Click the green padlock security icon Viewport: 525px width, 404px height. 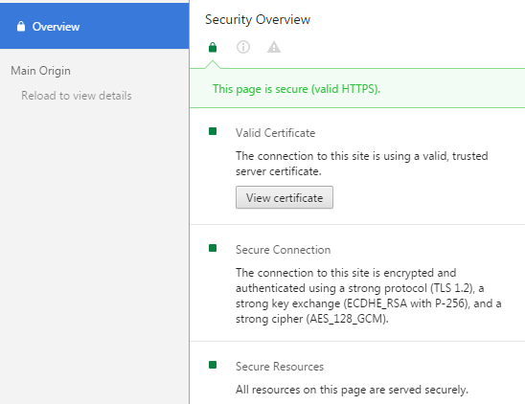[213, 47]
